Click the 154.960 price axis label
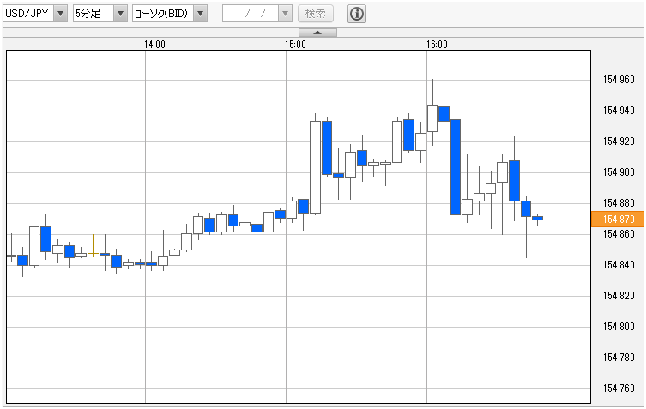 tap(619, 80)
